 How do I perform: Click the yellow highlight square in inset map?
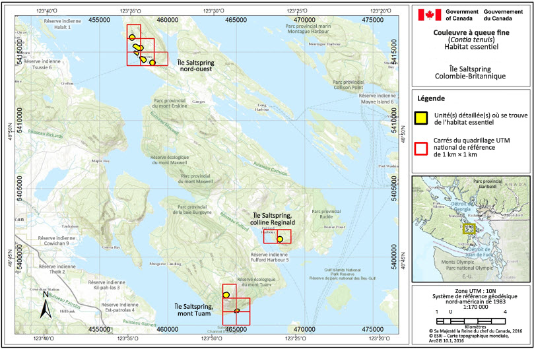[x=469, y=228]
